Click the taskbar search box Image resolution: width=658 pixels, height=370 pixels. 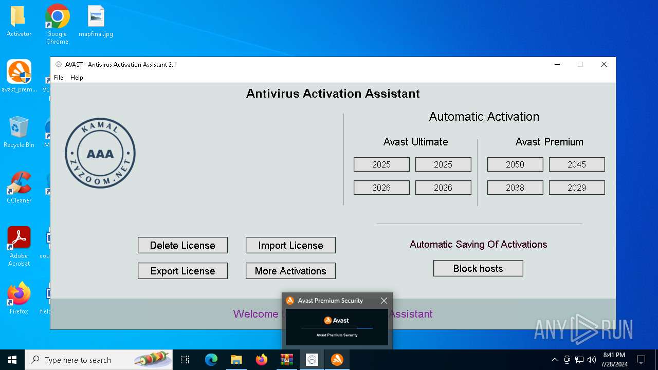coord(99,360)
